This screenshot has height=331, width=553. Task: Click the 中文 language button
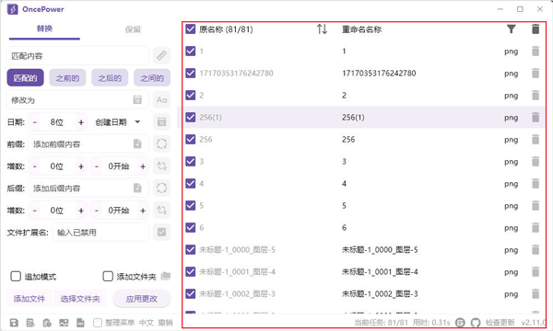coord(146,323)
